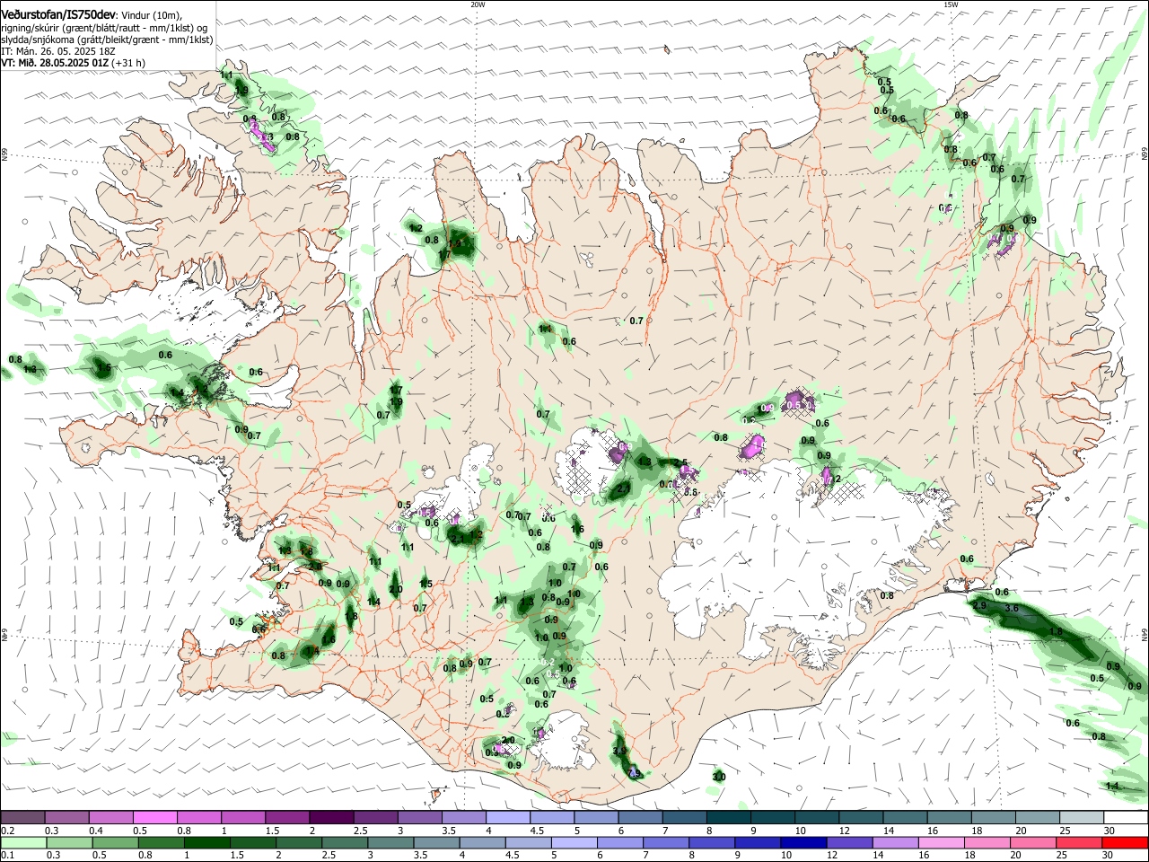Click the 'VT: Mið. 28.05.2025 01Z (+31 h)' line
The height and width of the screenshot is (862, 1149).
pos(74,63)
